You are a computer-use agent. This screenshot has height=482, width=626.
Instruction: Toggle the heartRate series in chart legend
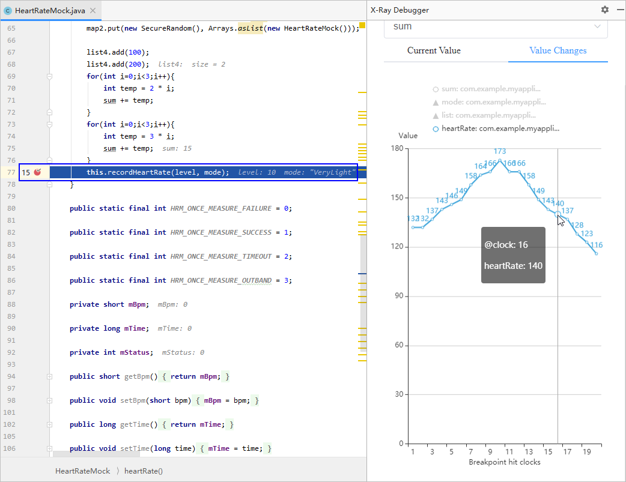pos(496,128)
